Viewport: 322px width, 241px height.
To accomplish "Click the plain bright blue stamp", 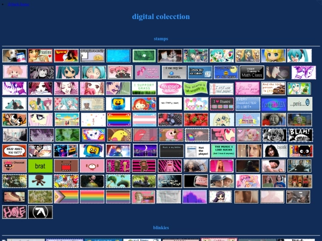I will tap(118, 55).
